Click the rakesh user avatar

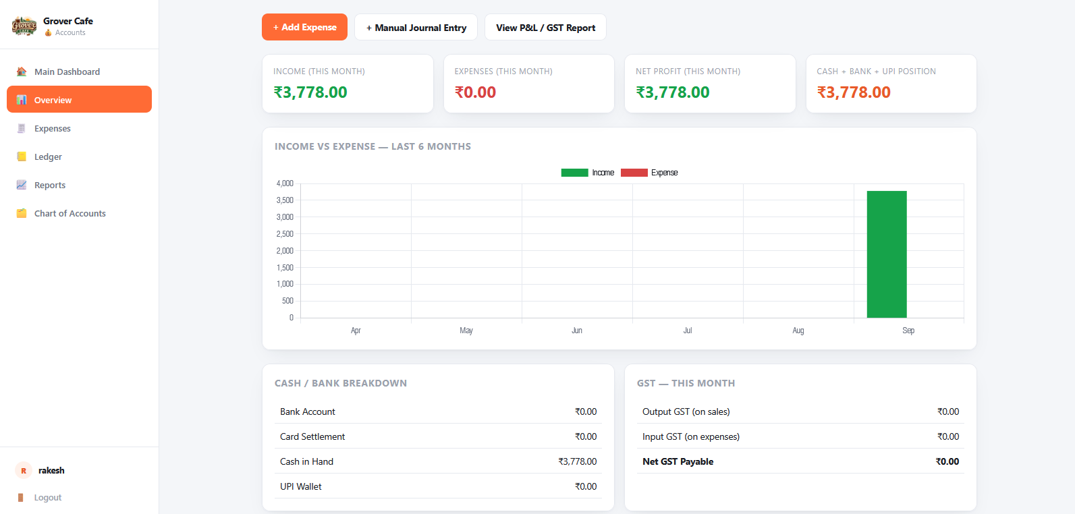[x=24, y=471]
